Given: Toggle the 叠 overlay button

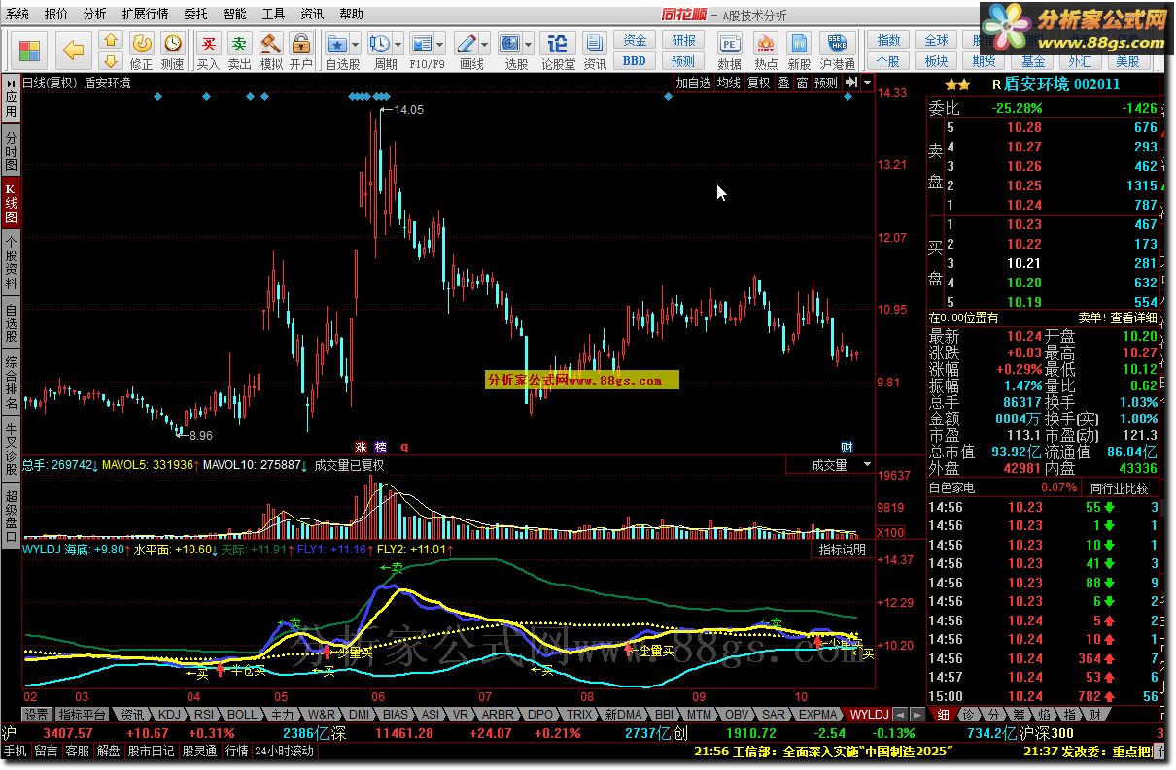Looking at the screenshot, I should (x=783, y=84).
